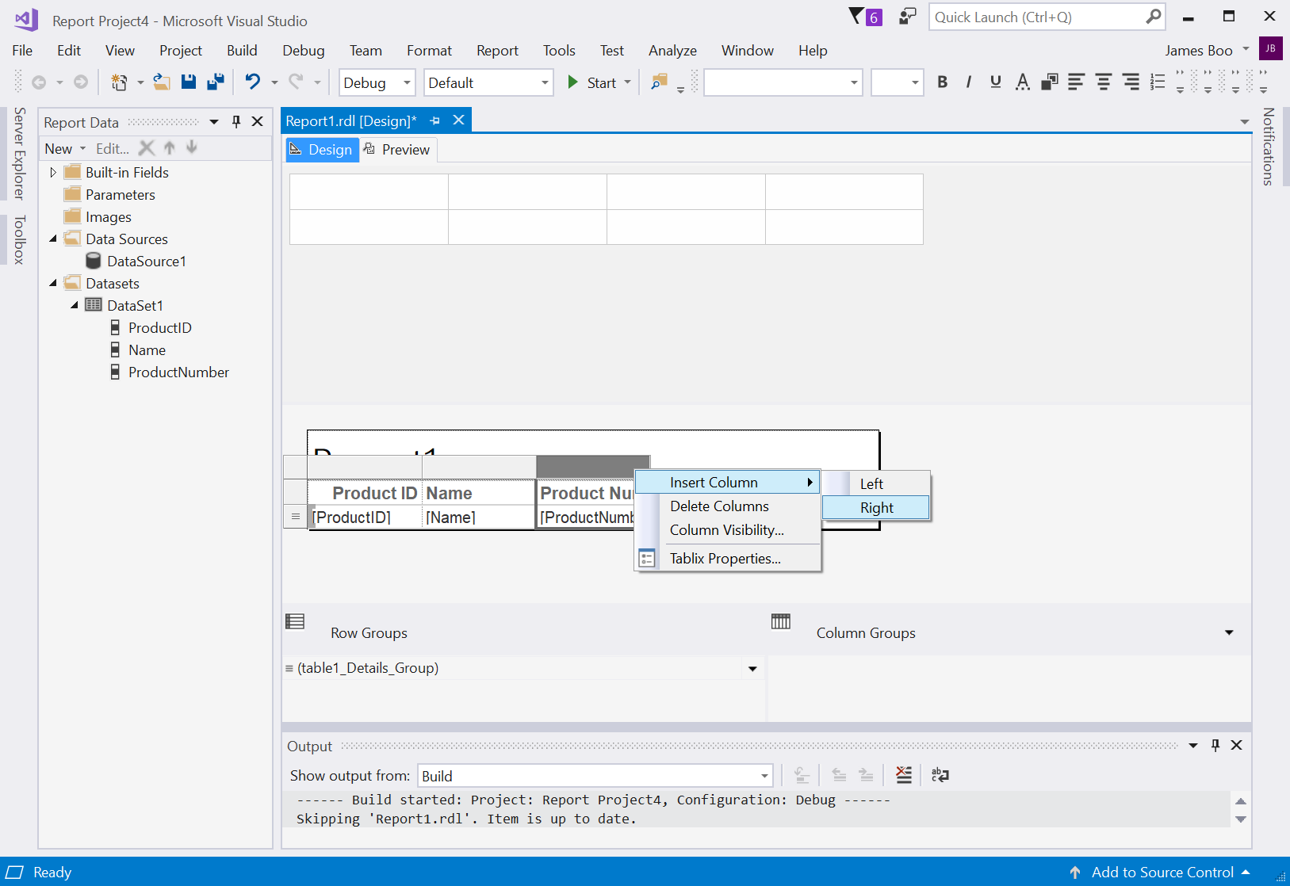Choose Tablix Properties in context menu
The image size is (1290, 886).
pyautogui.click(x=728, y=558)
